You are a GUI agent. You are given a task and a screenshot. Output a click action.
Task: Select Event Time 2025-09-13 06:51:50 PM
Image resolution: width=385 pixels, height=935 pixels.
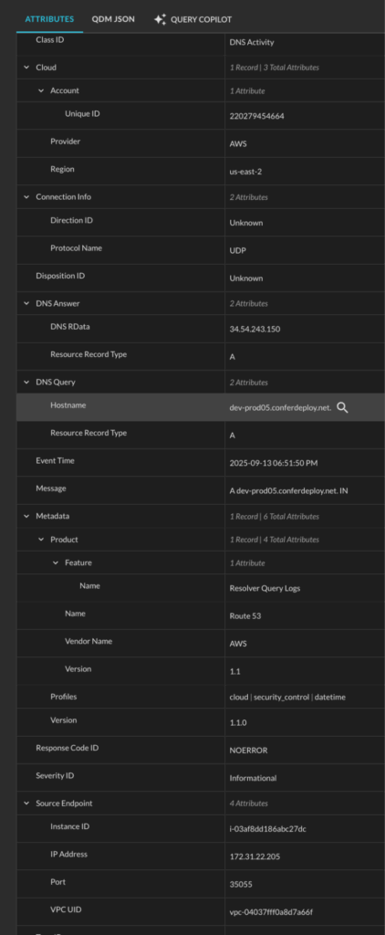(275, 463)
